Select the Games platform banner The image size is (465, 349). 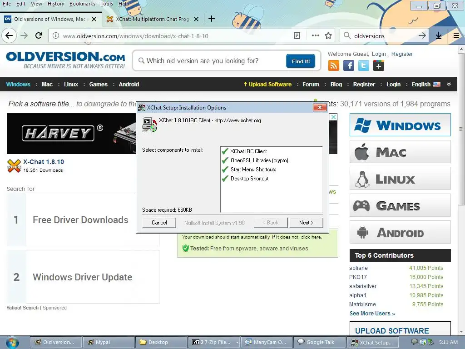pyautogui.click(x=400, y=205)
